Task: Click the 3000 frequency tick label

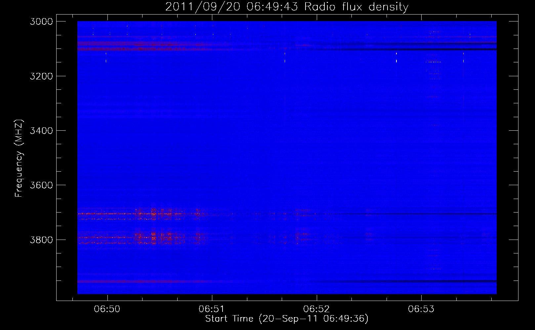Action: coord(41,21)
